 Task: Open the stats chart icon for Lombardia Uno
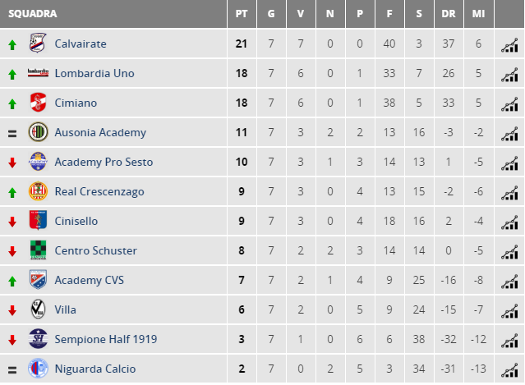(x=509, y=75)
